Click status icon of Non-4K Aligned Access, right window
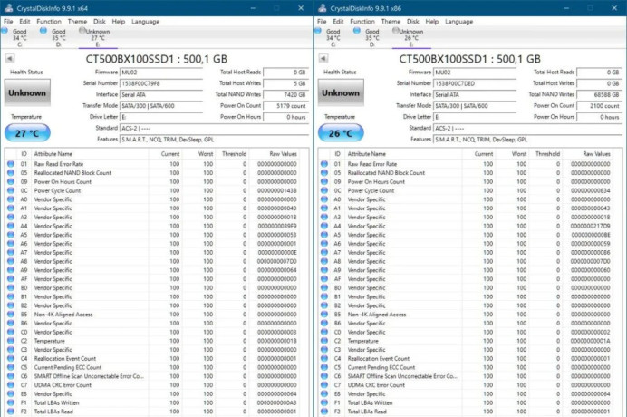 [324, 315]
